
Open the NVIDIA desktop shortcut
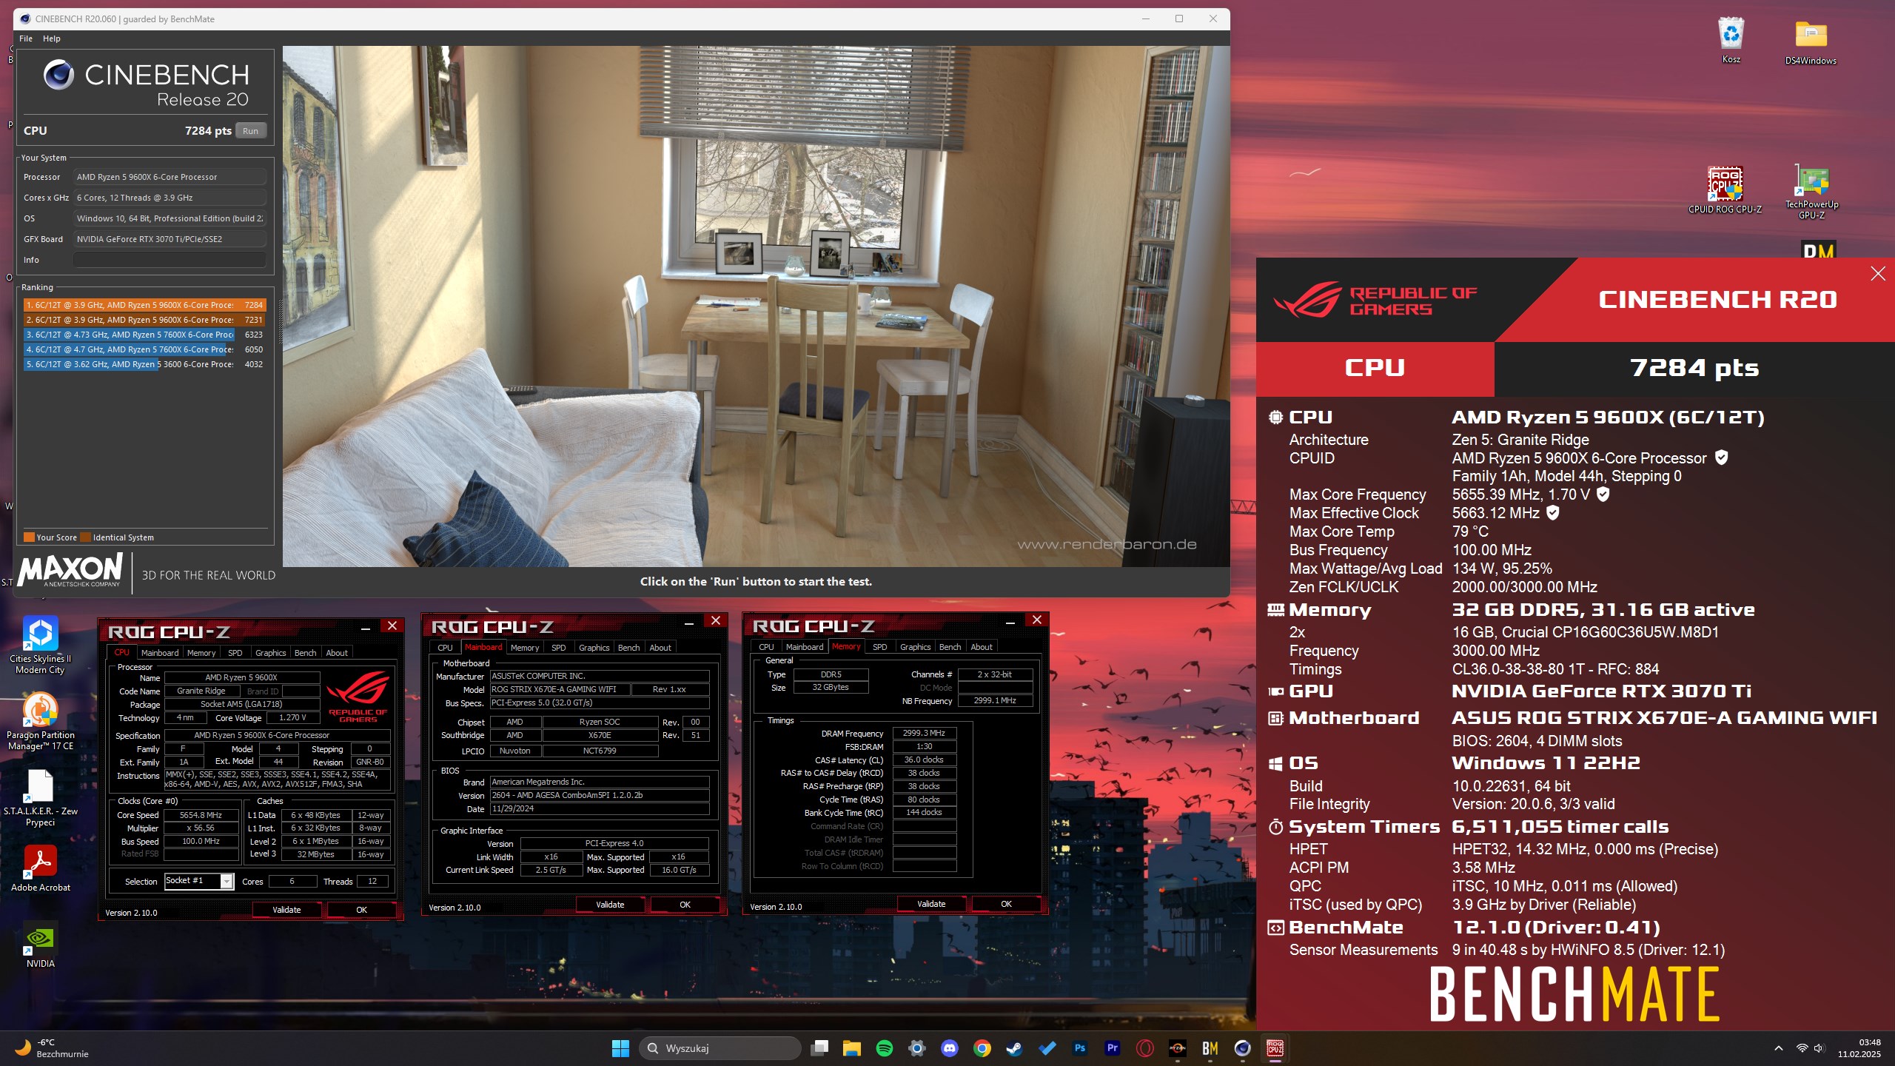click(x=41, y=945)
